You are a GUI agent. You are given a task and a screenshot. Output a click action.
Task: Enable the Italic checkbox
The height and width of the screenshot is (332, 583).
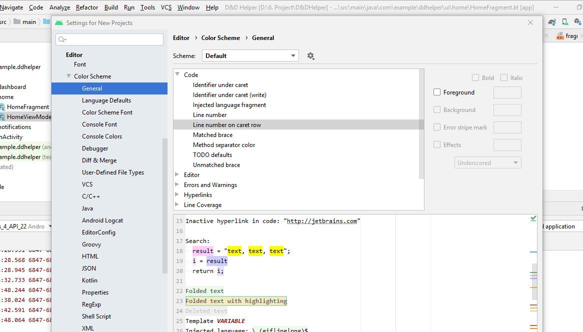[504, 77]
